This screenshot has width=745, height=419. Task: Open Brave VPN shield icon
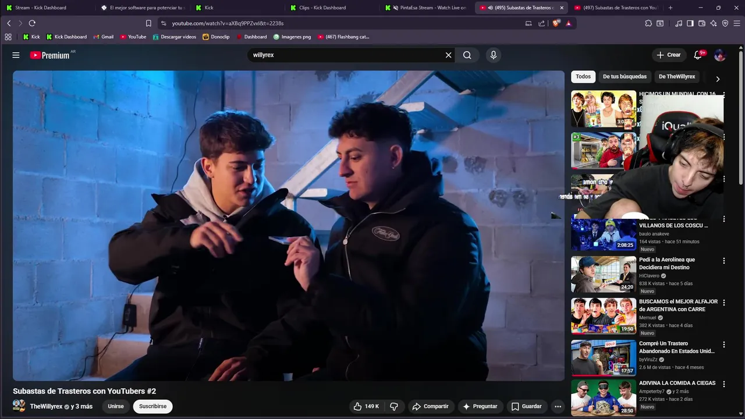point(725,23)
